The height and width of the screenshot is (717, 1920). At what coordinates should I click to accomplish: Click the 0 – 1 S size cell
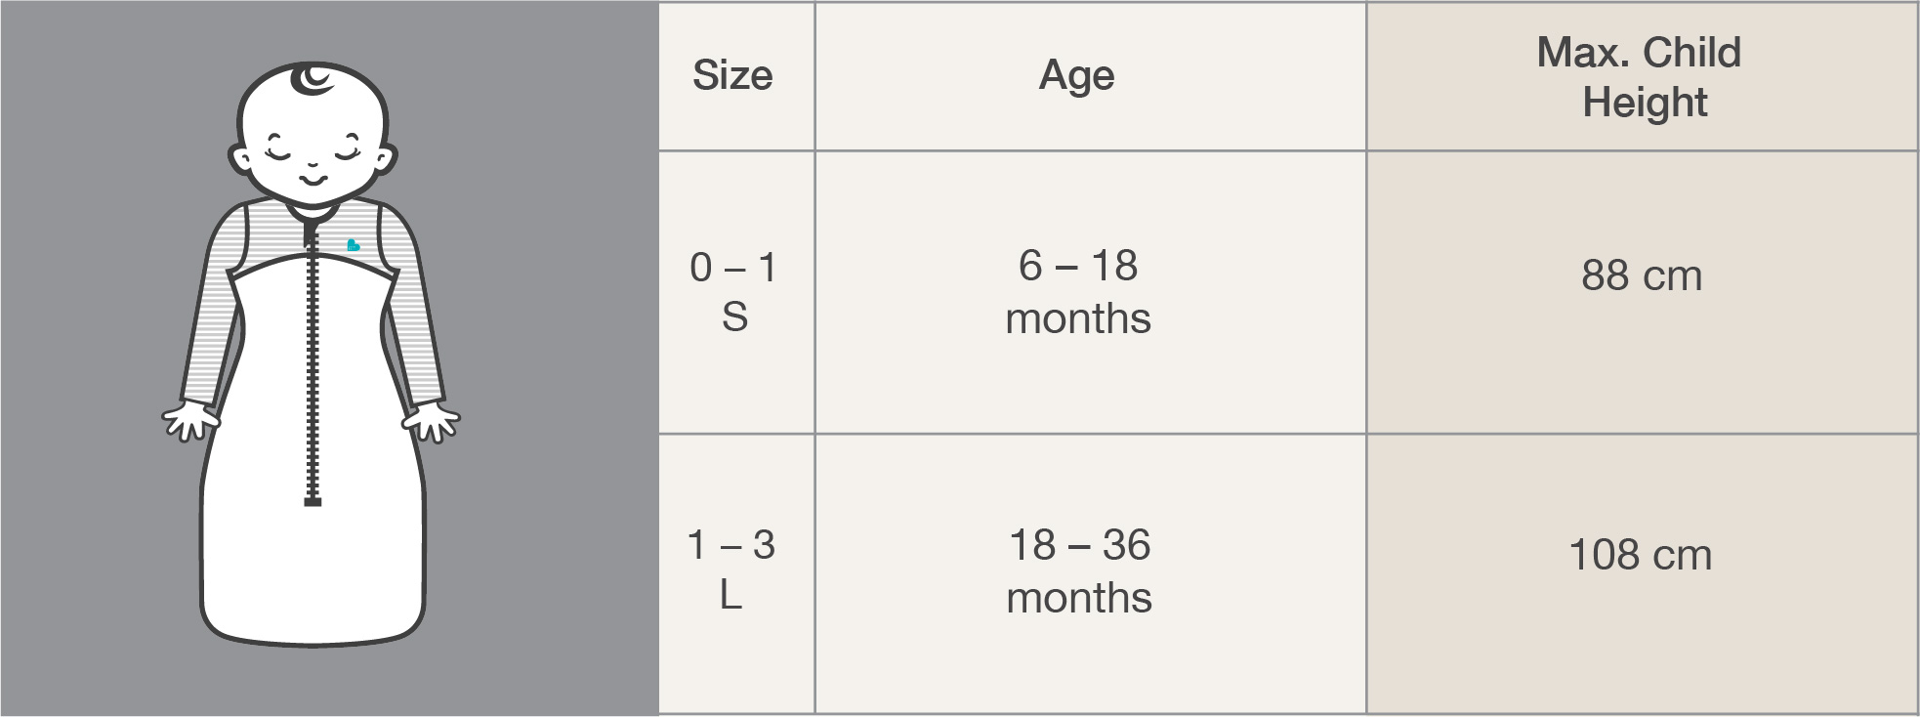[x=734, y=292]
